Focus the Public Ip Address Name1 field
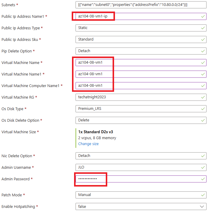208x212 pixels. click(141, 16)
